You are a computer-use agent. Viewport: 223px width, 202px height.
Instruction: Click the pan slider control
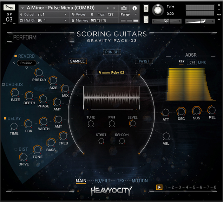pos(167,21)
